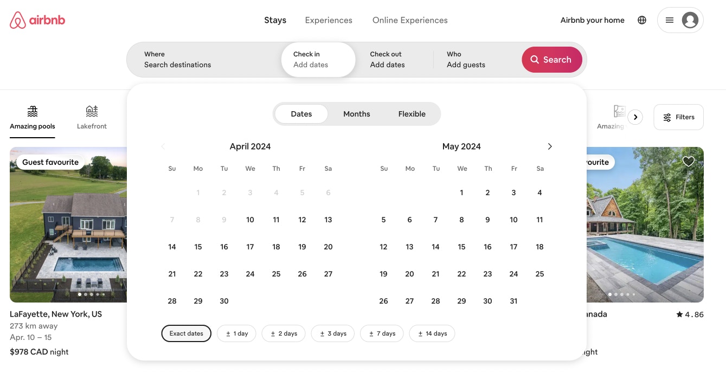Image resolution: width=726 pixels, height=373 pixels.
Task: Save the right listing with the heart icon
Action: pyautogui.click(x=688, y=162)
